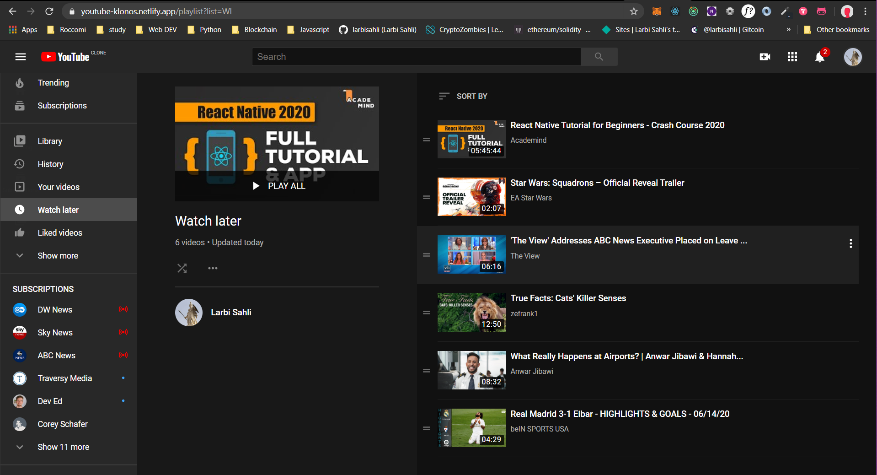Open playlist more options ellipsis
Viewport: 877px width, 475px height.
[x=213, y=268]
